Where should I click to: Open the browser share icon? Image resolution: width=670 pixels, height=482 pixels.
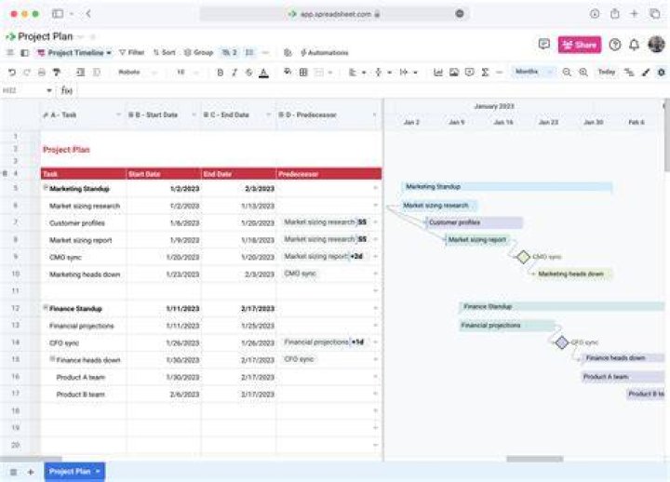point(614,14)
